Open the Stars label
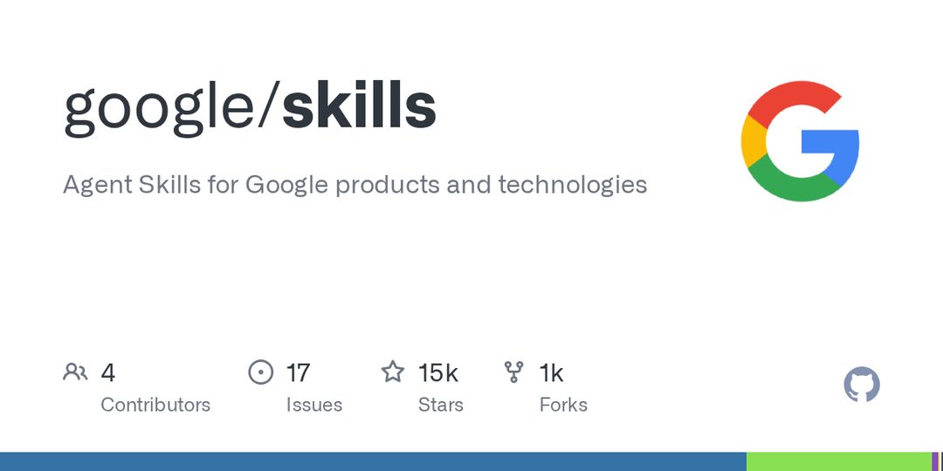 [x=441, y=405]
